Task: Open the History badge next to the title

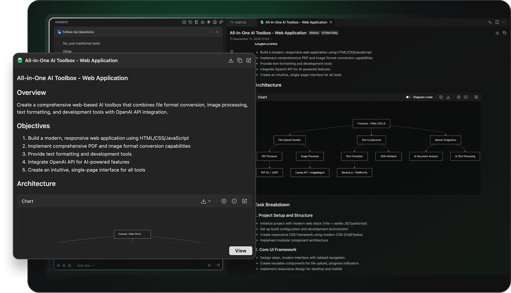Action: pyautogui.click(x=314, y=33)
